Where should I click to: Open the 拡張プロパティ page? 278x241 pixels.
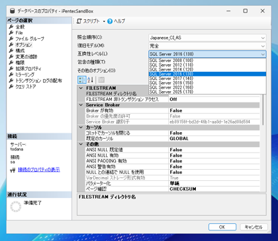(x=28, y=69)
